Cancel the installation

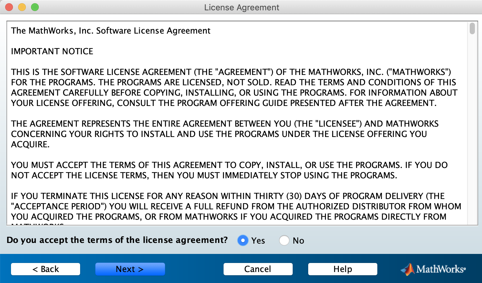[x=258, y=269]
